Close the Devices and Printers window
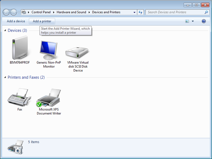The image size is (212, 159). [x=205, y=5]
